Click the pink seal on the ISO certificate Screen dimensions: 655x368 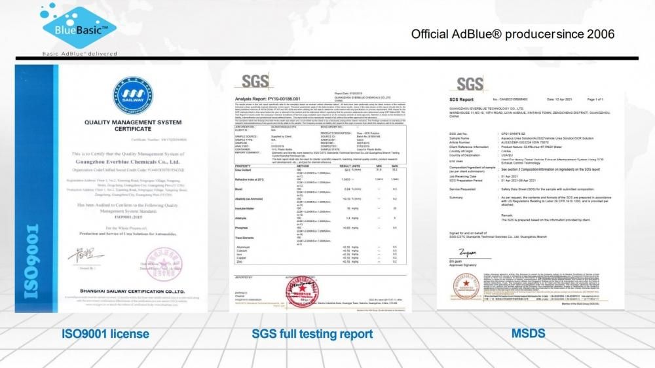coord(164,264)
